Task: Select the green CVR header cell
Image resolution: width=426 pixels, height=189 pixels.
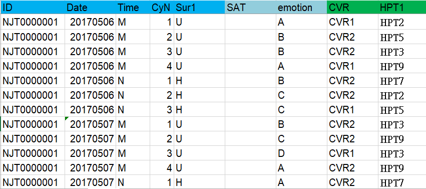Action: [x=352, y=8]
